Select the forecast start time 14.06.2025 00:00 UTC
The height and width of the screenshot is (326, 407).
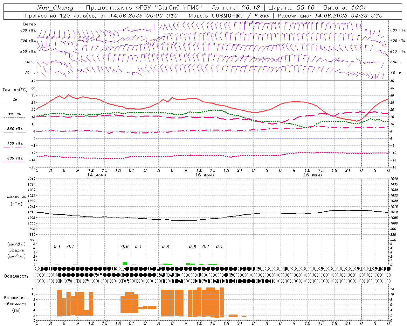click(144, 16)
